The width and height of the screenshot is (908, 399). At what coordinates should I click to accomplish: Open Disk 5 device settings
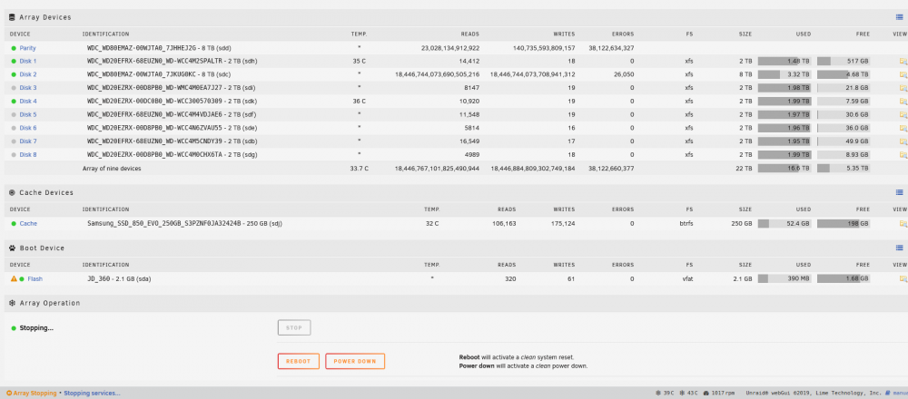(x=28, y=114)
